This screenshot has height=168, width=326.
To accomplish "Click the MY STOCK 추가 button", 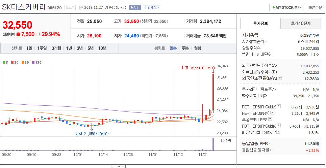I will (286, 7).
